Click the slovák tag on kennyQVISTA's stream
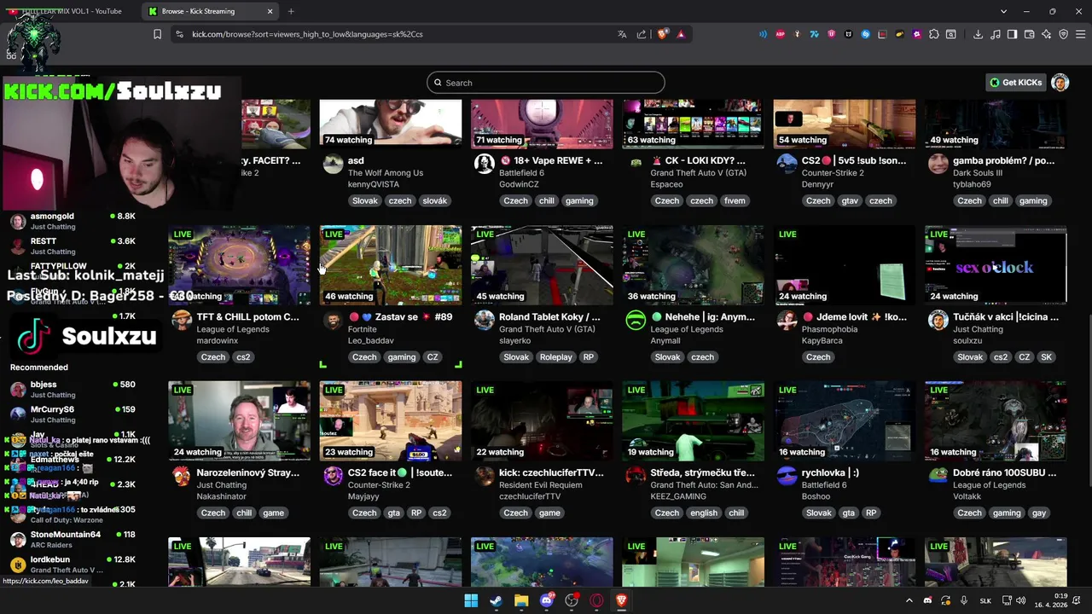Viewport: 1092px width, 614px height. 435,201
